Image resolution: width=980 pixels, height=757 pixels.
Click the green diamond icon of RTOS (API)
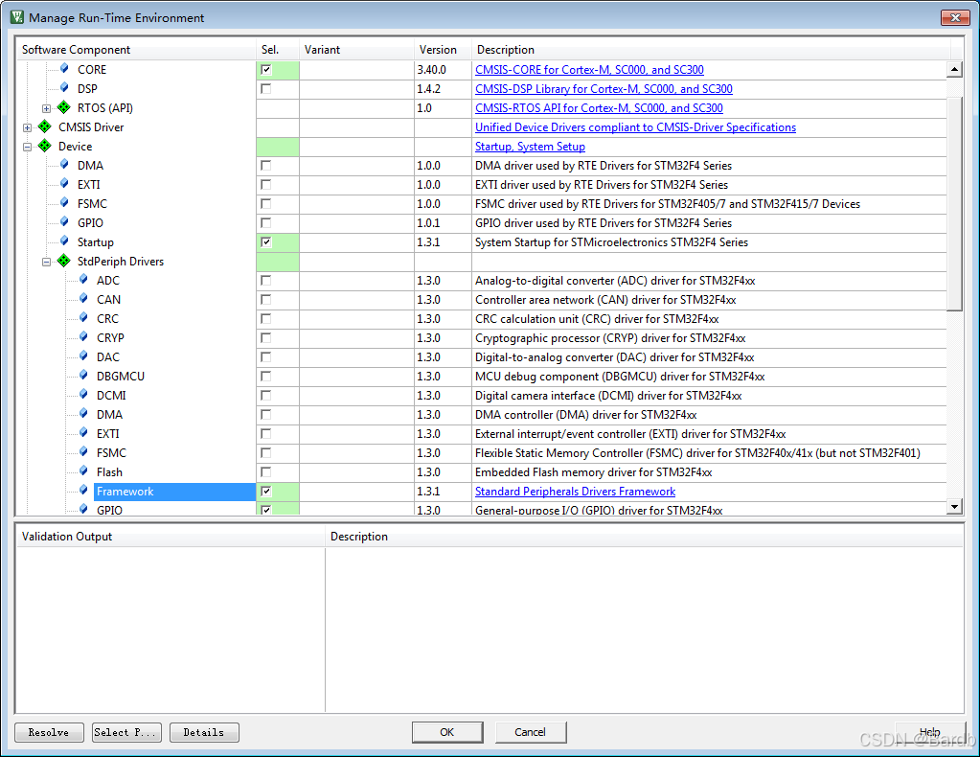pos(64,107)
